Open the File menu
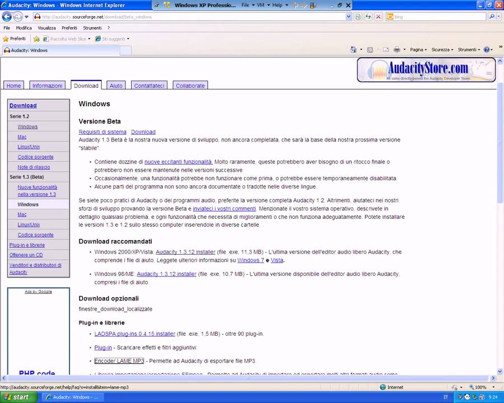The width and height of the screenshot is (504, 403). click(7, 28)
